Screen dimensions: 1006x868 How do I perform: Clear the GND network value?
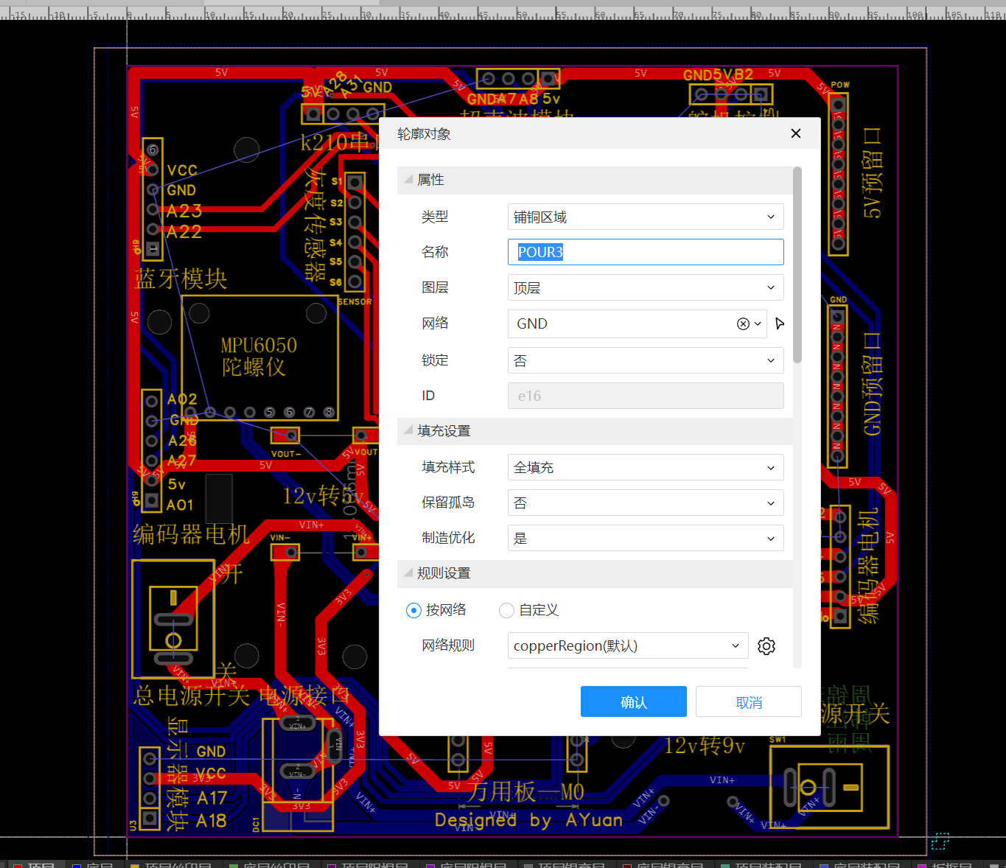(x=743, y=324)
